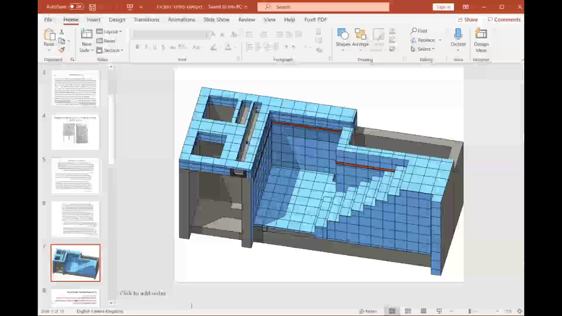The height and width of the screenshot is (316, 562).
Task: Click the Sign in button
Action: click(443, 7)
